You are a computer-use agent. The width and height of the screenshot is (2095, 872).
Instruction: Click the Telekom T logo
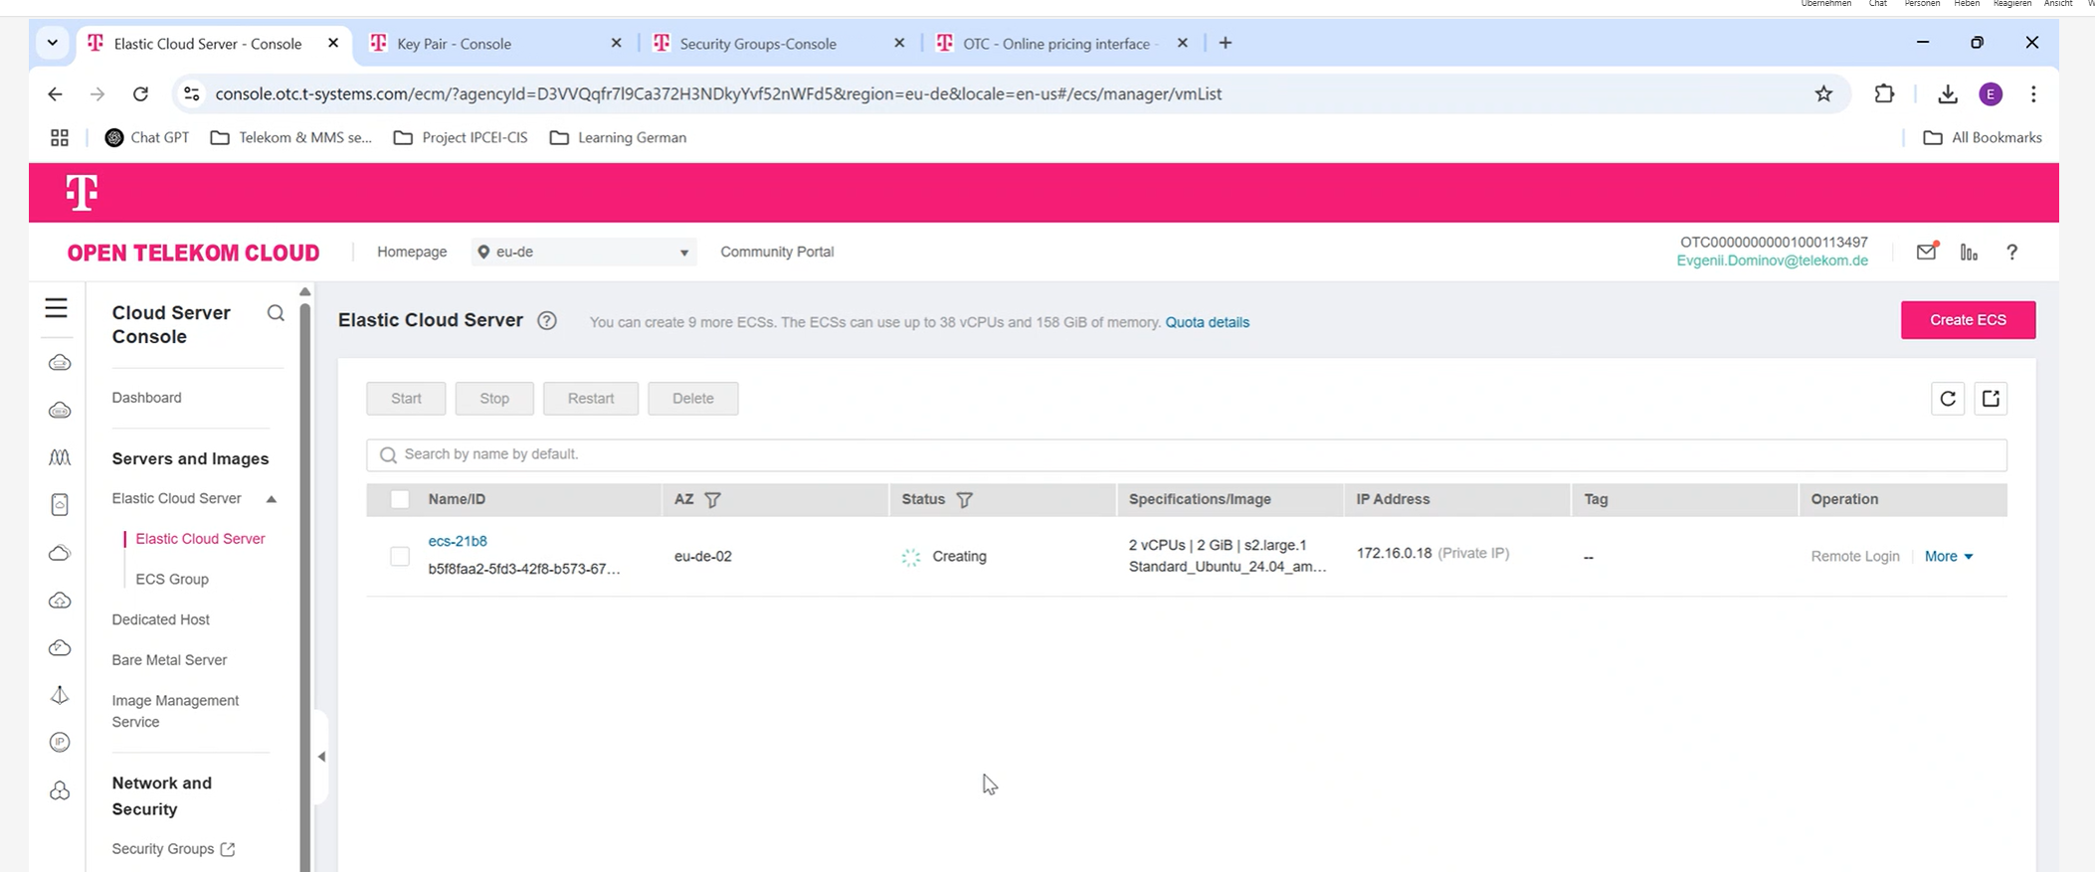(x=82, y=192)
